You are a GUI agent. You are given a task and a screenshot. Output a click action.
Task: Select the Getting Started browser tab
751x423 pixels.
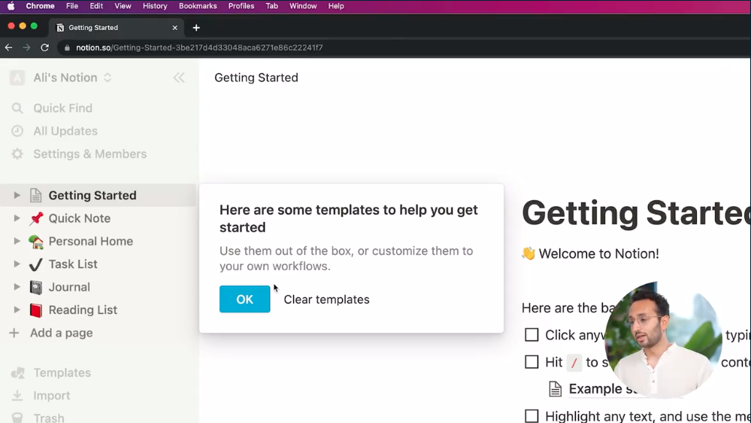[113, 28]
